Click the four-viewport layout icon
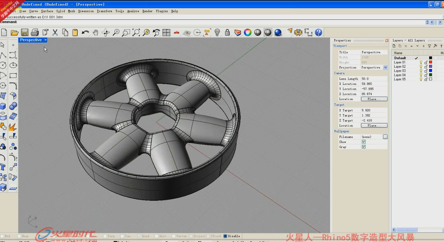Screen dimensions: 444x242 (x=166, y=32)
